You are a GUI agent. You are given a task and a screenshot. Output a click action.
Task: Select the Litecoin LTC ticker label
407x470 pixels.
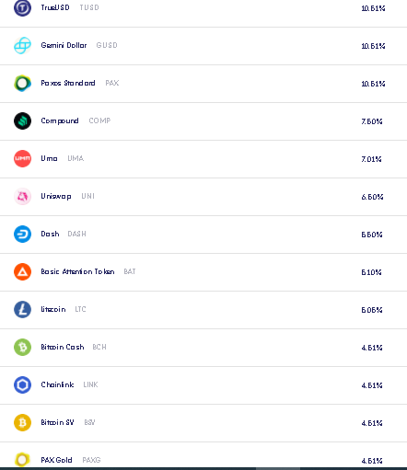pos(80,309)
